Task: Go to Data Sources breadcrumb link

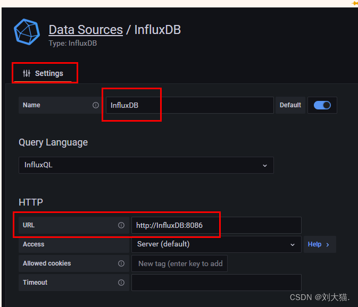Action: pos(86,30)
